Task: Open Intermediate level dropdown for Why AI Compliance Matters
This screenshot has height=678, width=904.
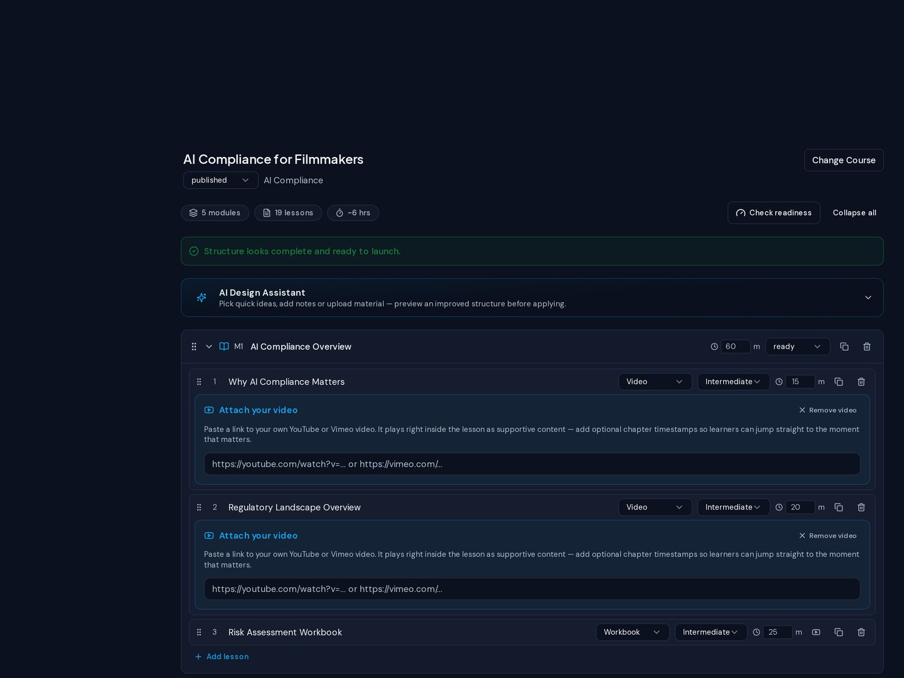Action: [x=734, y=382]
